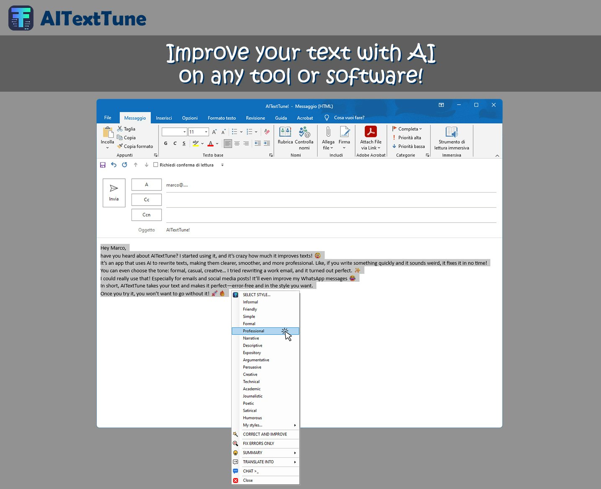
Task: Select Professional style in context menu
Action: pyautogui.click(x=266, y=331)
